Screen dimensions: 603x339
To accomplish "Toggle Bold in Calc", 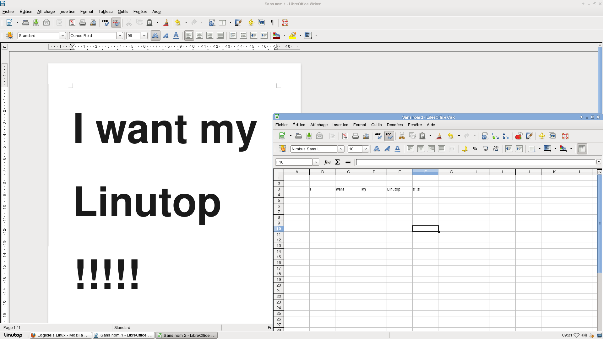I will (377, 149).
